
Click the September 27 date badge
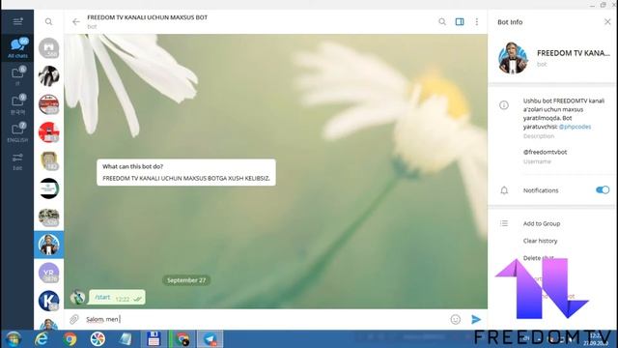tap(186, 280)
